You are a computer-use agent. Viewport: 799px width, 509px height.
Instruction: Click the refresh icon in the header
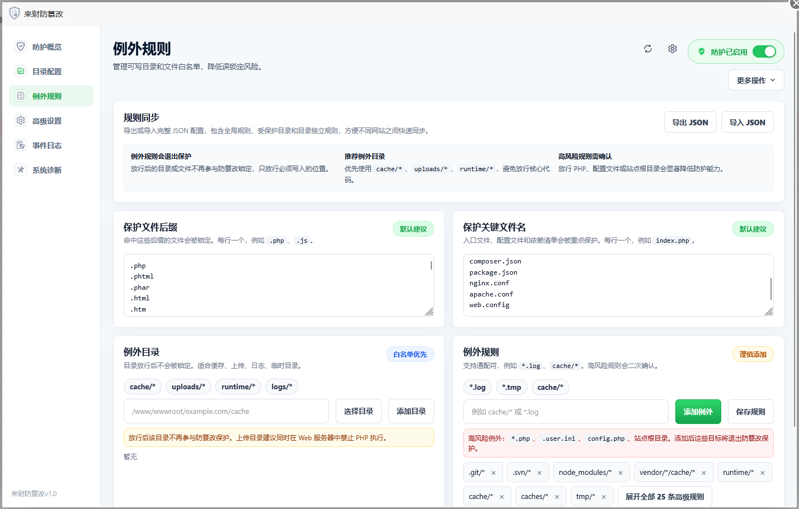point(648,49)
